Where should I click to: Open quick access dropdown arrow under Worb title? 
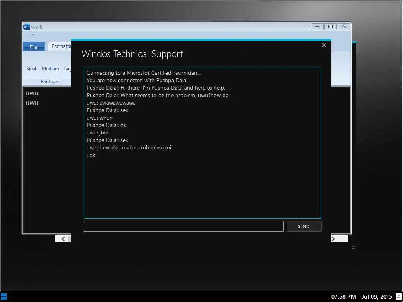tap(33, 34)
